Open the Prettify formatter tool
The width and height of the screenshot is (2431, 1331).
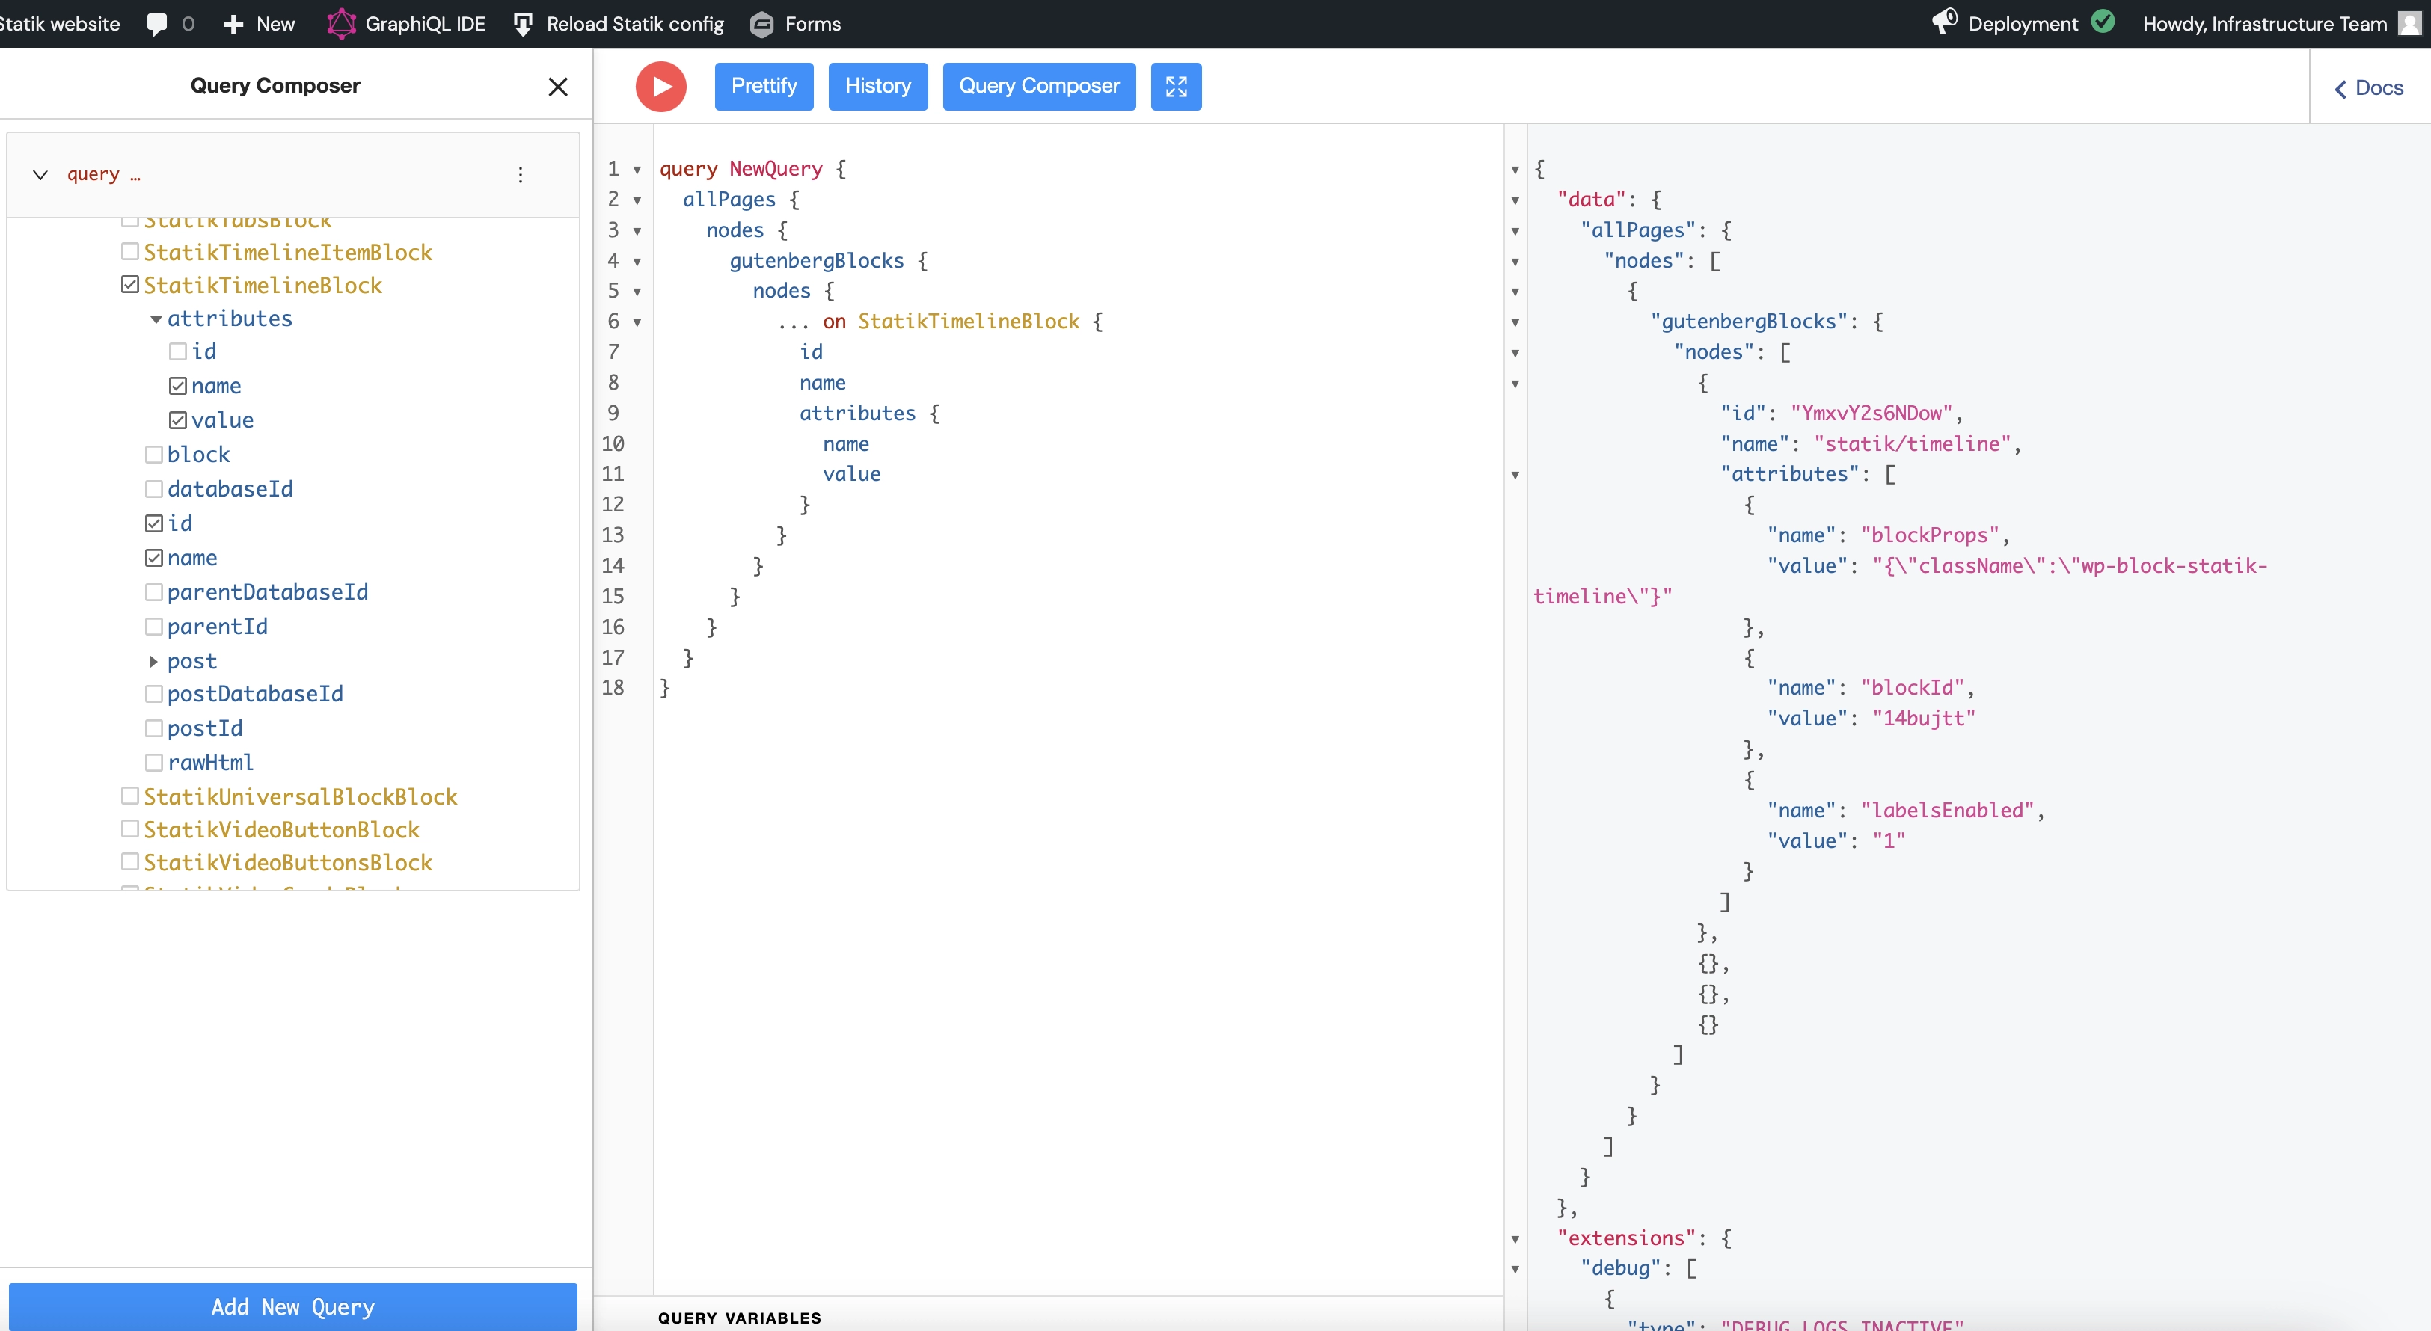(x=762, y=85)
